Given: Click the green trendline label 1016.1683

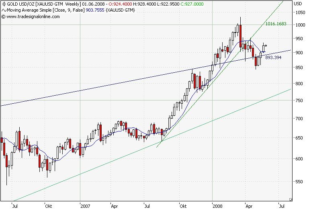Looking at the screenshot, I should 276,24.
